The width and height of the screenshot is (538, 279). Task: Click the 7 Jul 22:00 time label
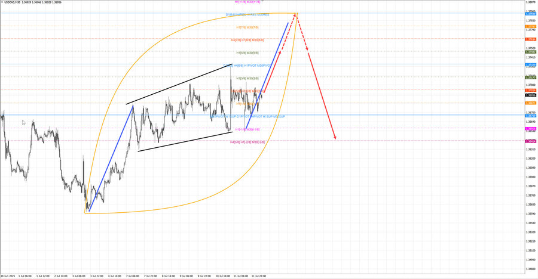coord(150,276)
